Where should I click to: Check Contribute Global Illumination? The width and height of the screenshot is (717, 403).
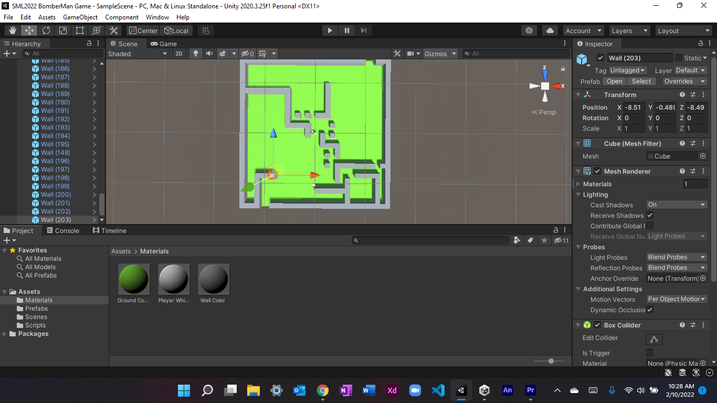pos(650,226)
